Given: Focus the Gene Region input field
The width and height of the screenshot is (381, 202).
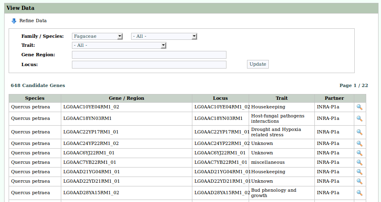Looking at the screenshot, I should (x=149, y=55).
